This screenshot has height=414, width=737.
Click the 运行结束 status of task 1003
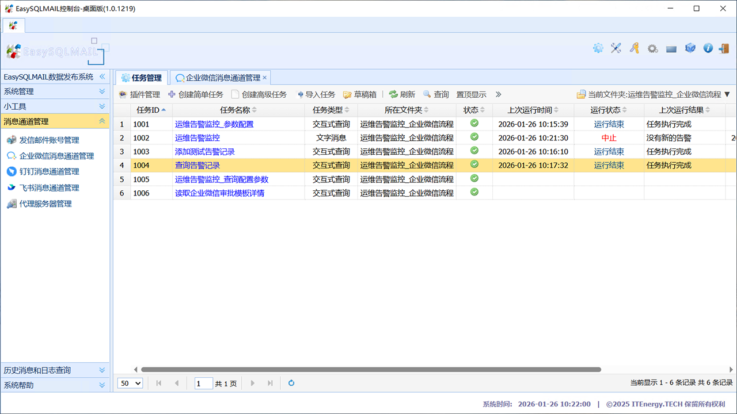(609, 152)
